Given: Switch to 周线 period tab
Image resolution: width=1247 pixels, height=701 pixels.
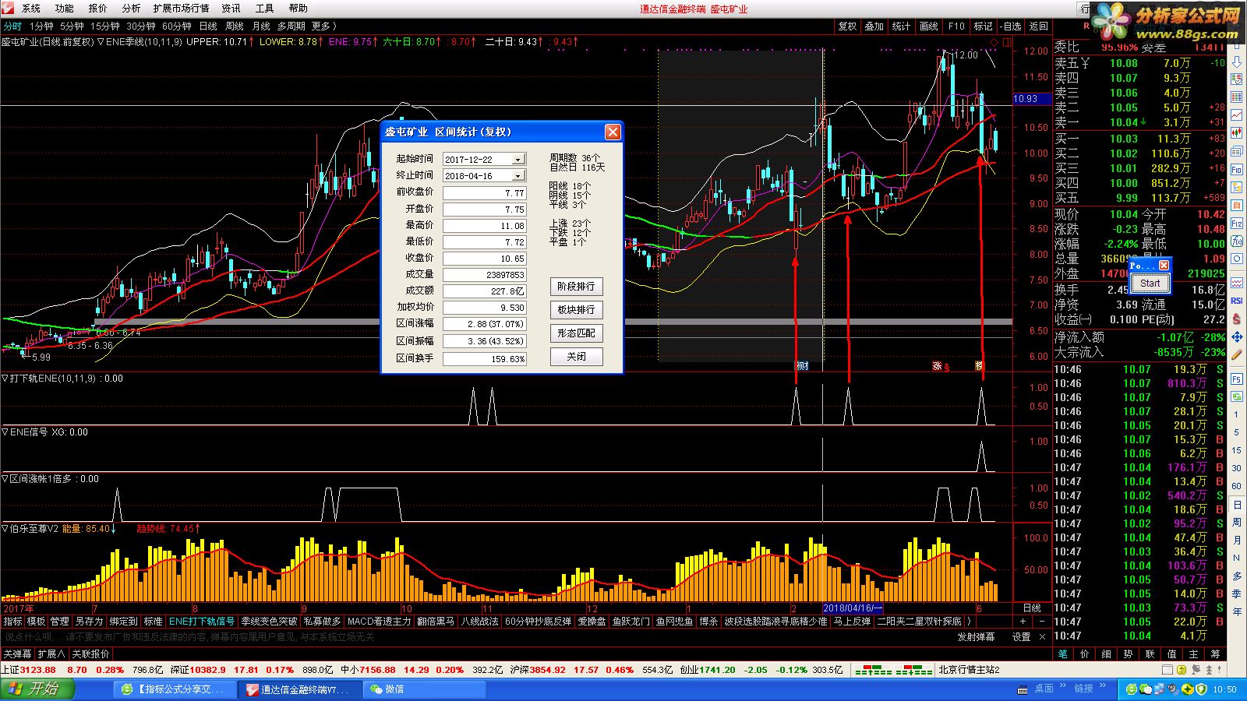Looking at the screenshot, I should point(235,26).
